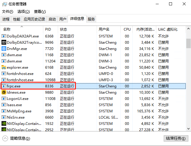Sort by the CPU column header
The width and height of the screenshot is (191, 146).
(x=126, y=29)
